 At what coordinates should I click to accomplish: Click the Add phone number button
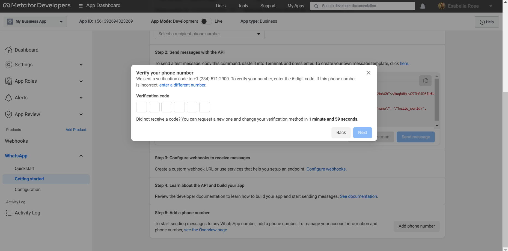[x=417, y=226]
